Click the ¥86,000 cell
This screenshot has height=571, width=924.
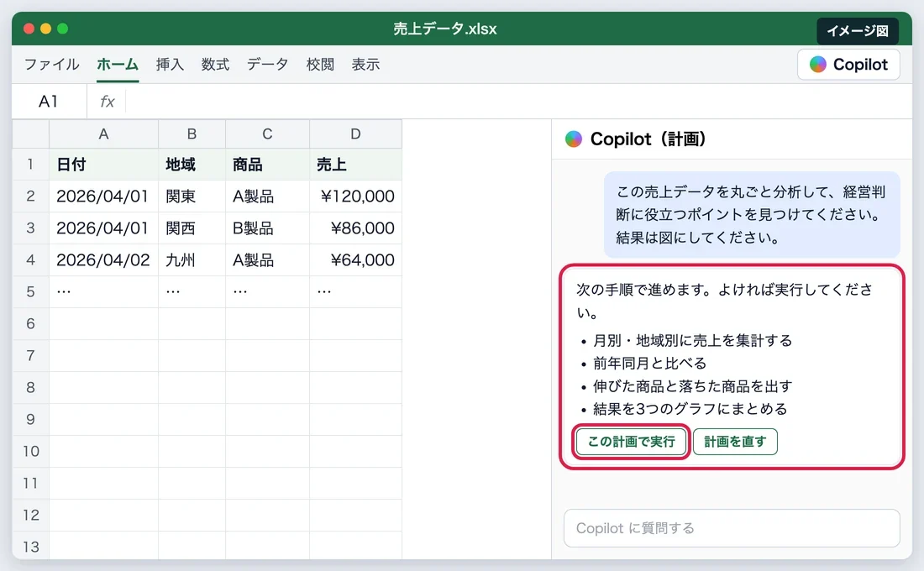pos(355,228)
